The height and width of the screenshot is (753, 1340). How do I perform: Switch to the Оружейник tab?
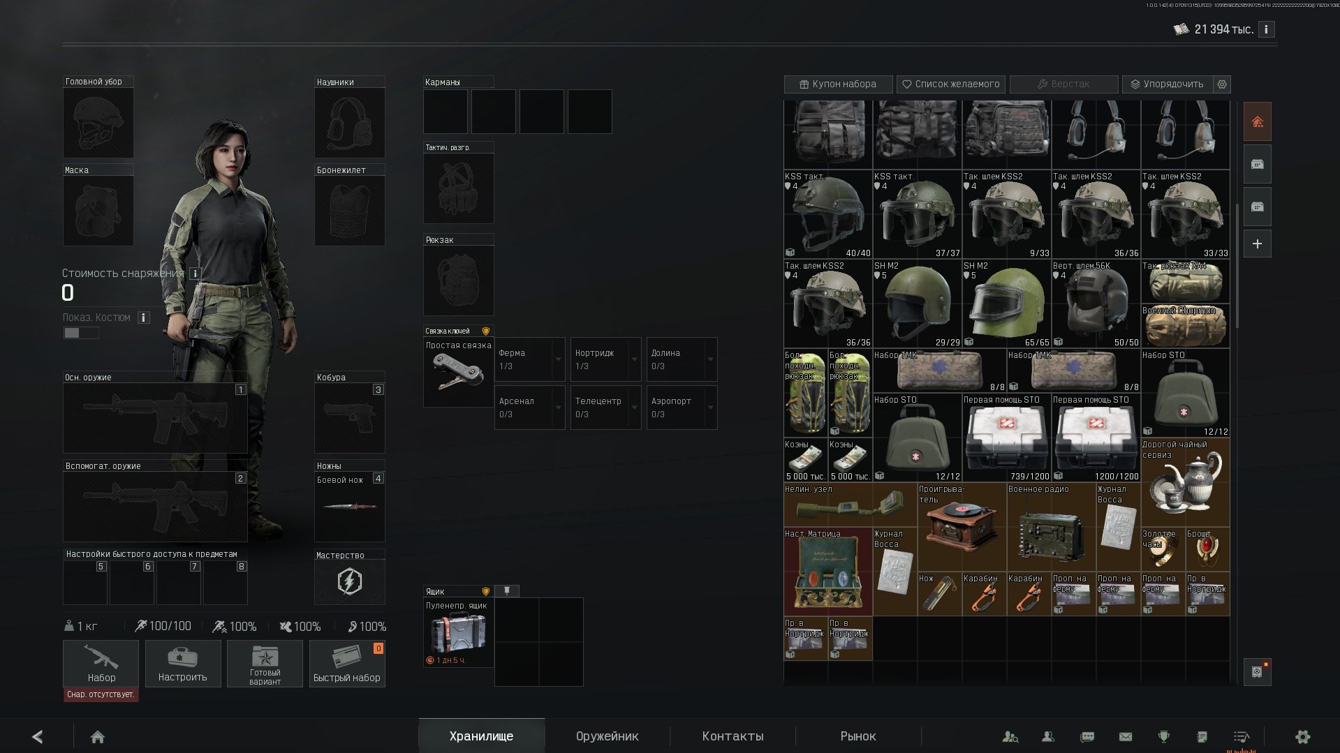click(608, 736)
